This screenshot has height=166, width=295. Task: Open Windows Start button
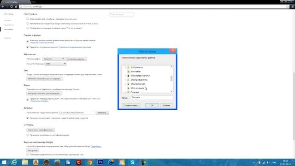point(4,162)
